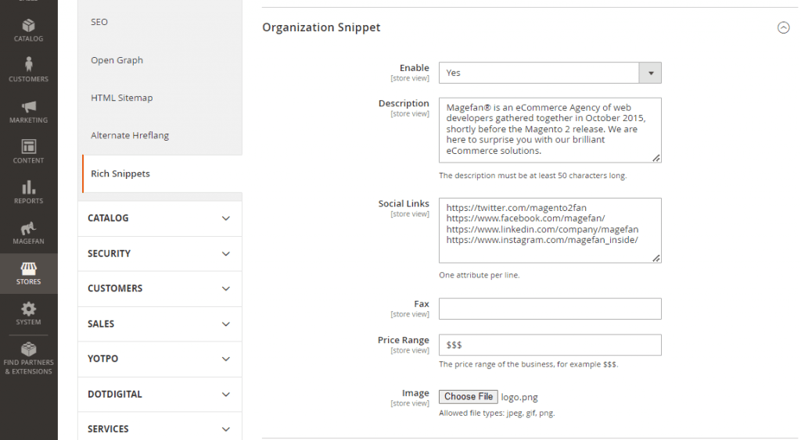
Task: Select the Open Graph tab
Action: coord(117,60)
